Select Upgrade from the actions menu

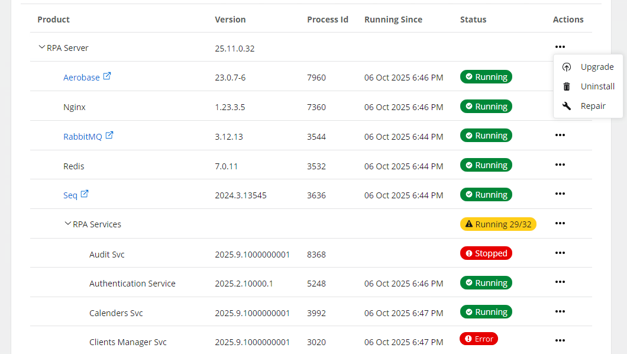coord(597,67)
